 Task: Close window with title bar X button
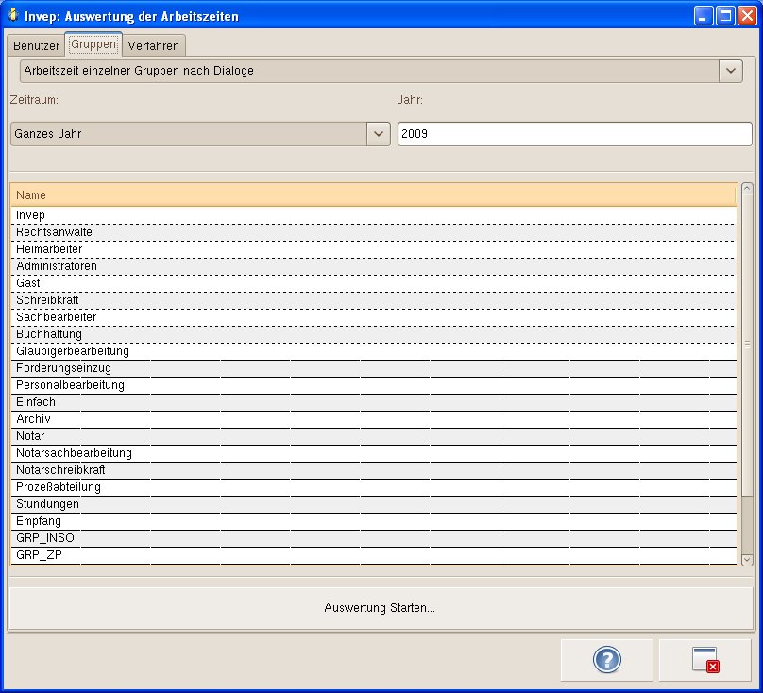[x=747, y=16]
